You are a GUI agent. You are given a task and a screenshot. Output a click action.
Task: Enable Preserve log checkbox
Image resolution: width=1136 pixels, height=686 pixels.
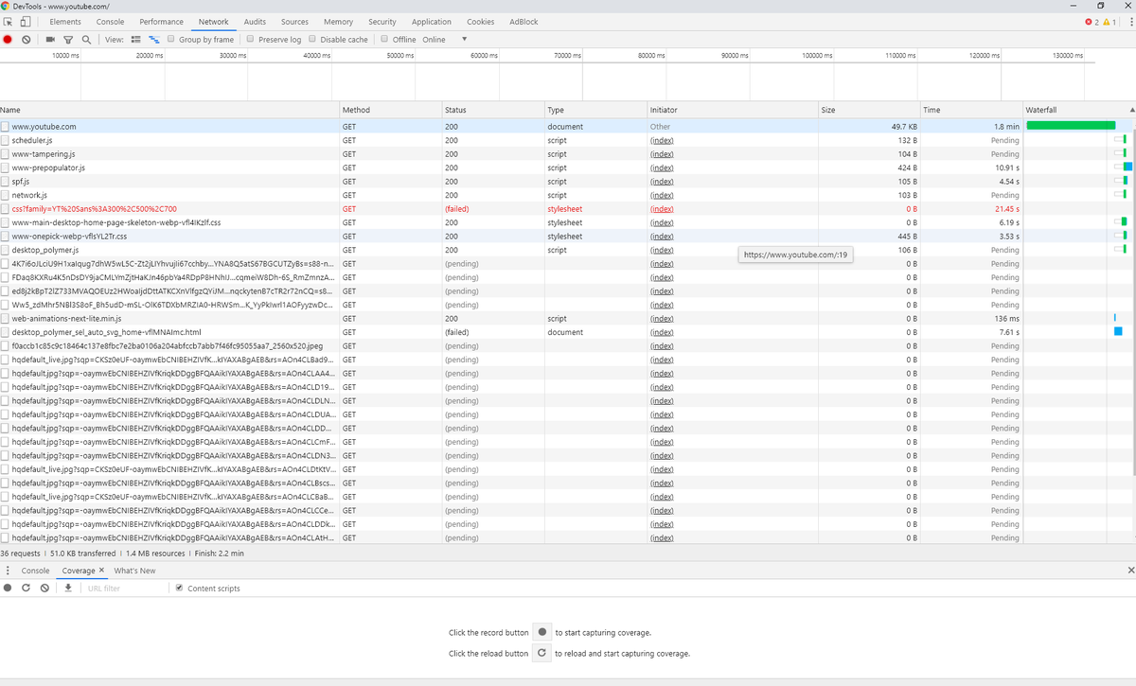tap(250, 40)
